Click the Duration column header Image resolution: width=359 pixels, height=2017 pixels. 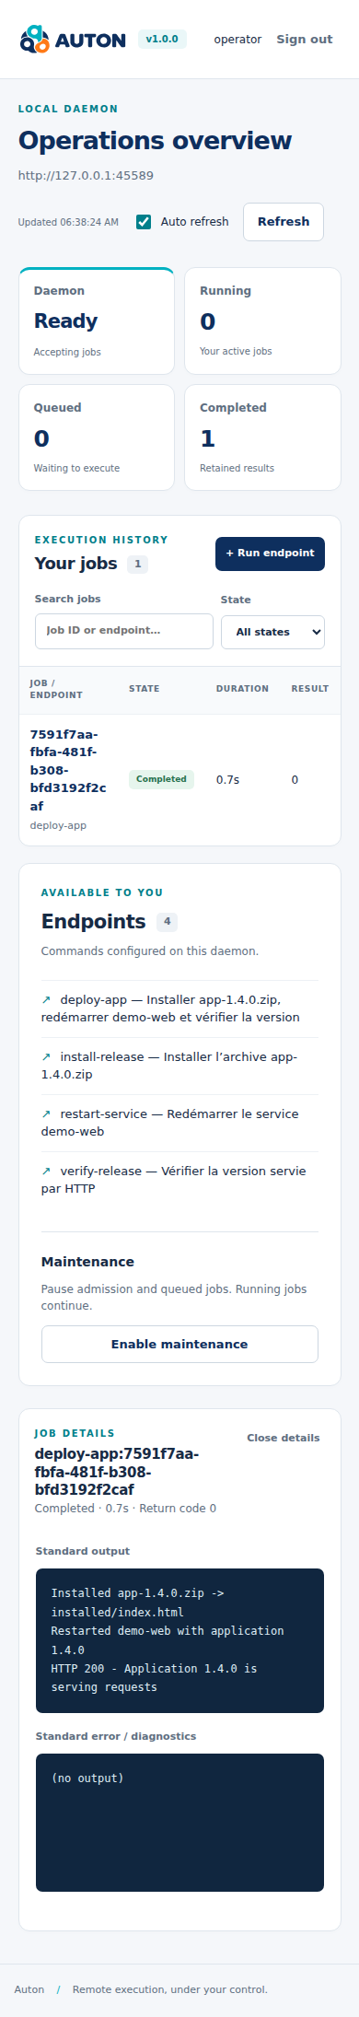pos(242,689)
